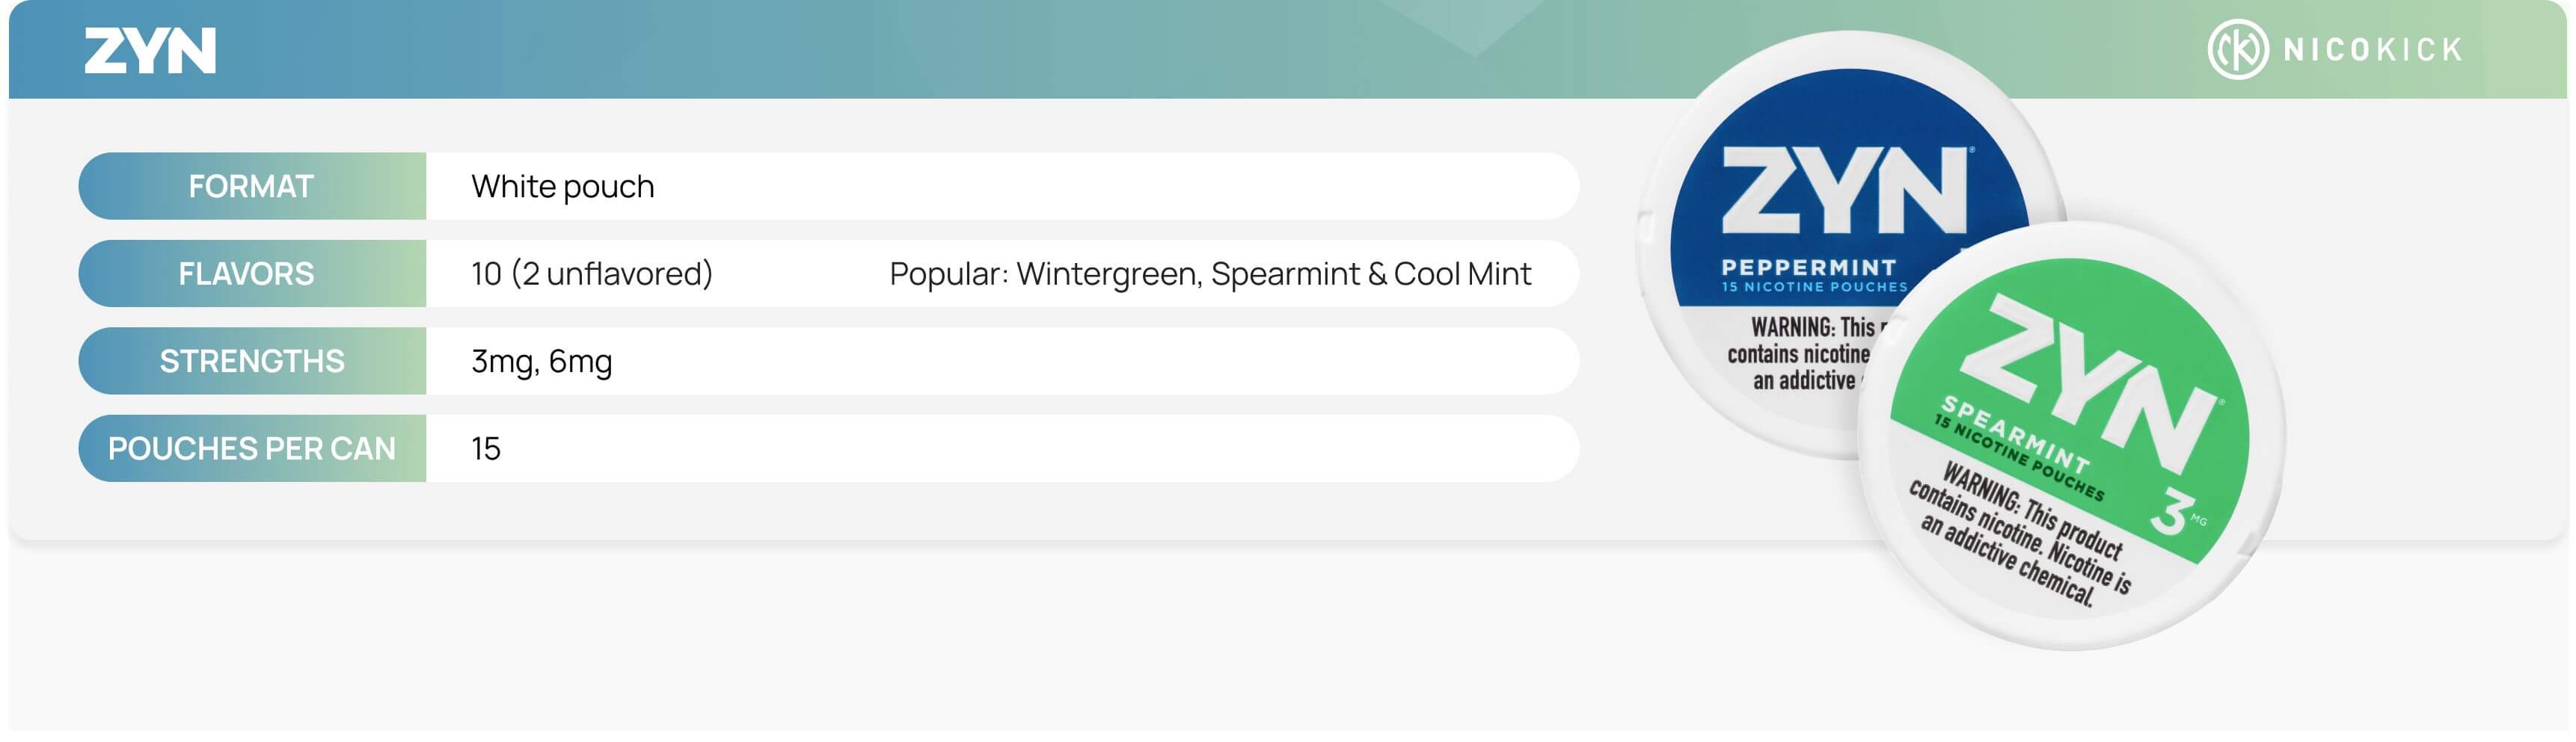Select the FORMAT label
Screen dimensions: 2576x742
251,187
